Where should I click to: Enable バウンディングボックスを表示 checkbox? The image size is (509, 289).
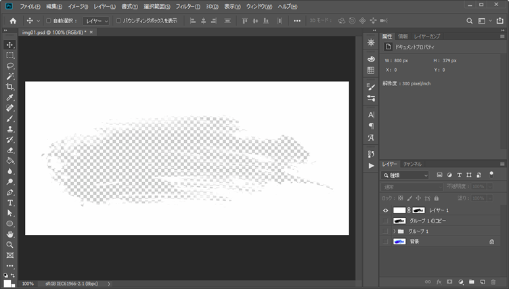[118, 21]
